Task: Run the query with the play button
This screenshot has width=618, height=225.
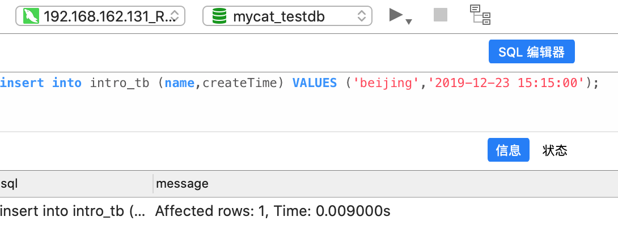Action: [396, 15]
